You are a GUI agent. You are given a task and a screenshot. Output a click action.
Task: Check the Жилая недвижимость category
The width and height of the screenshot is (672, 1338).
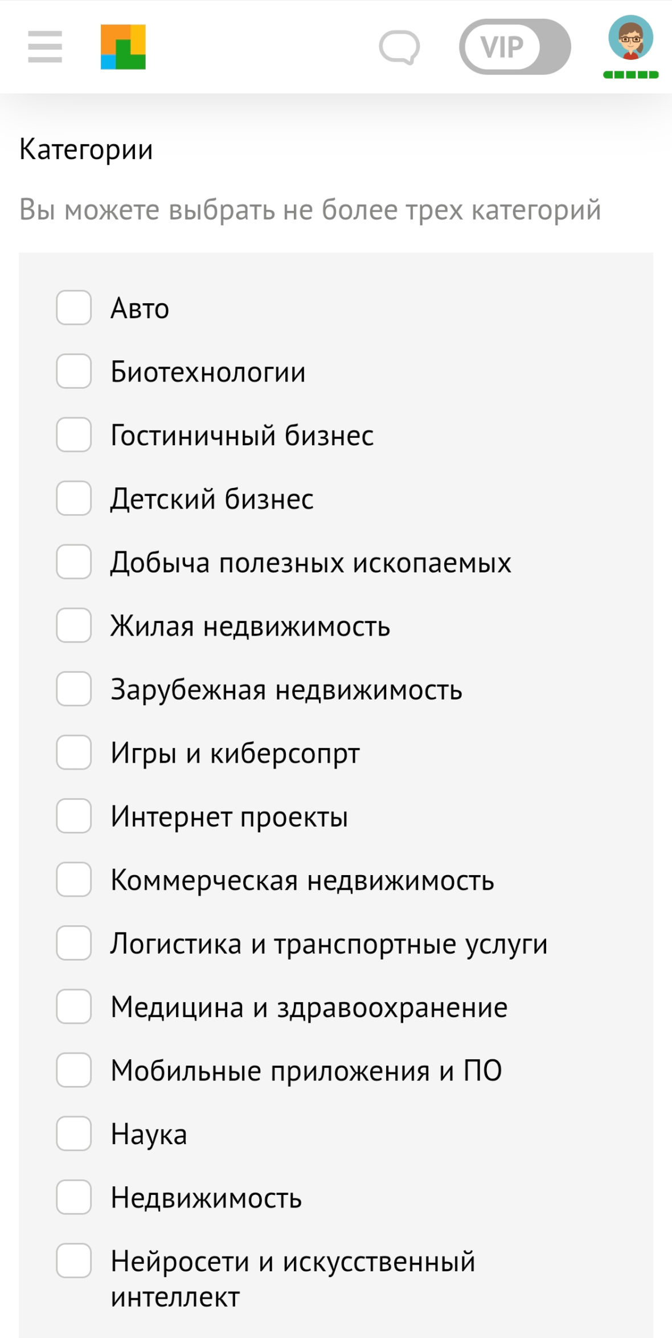pyautogui.click(x=73, y=627)
